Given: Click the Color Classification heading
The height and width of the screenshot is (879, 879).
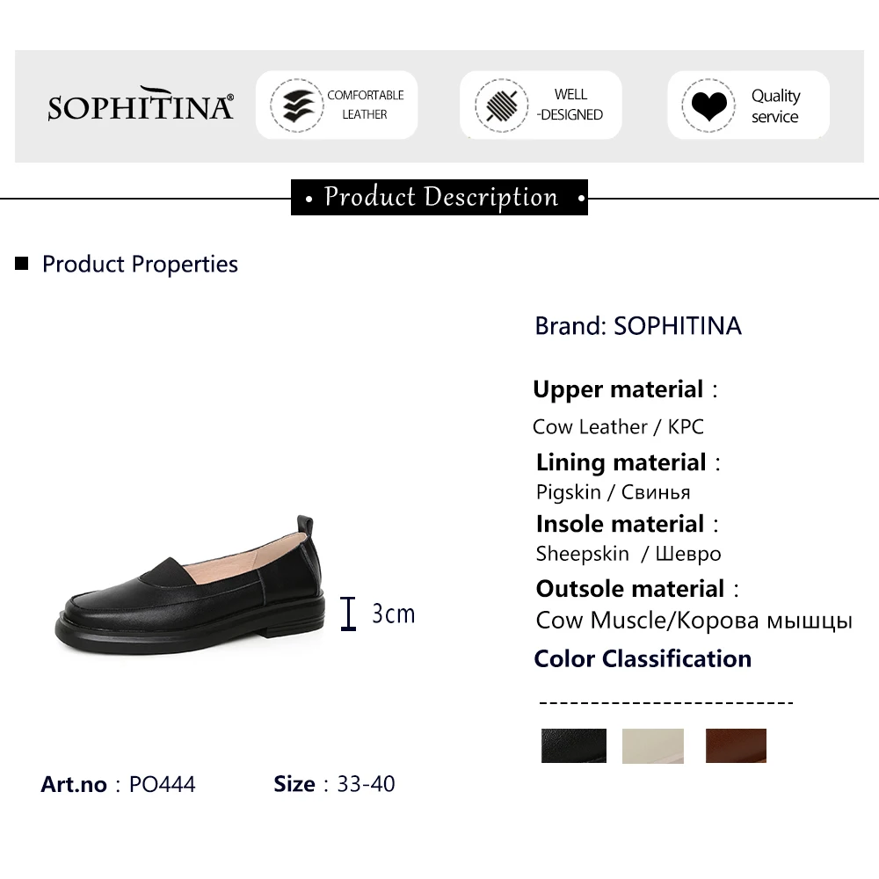Looking at the screenshot, I should [x=643, y=659].
